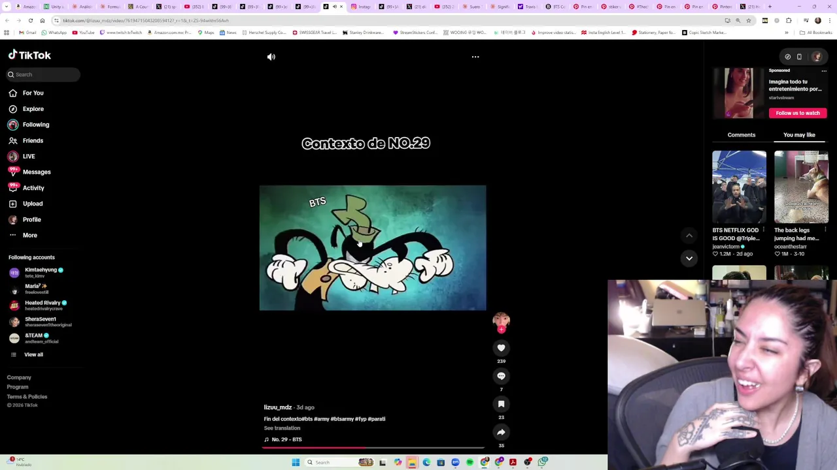Save video with bookmark icon
The width and height of the screenshot is (837, 470).
tap(501, 404)
